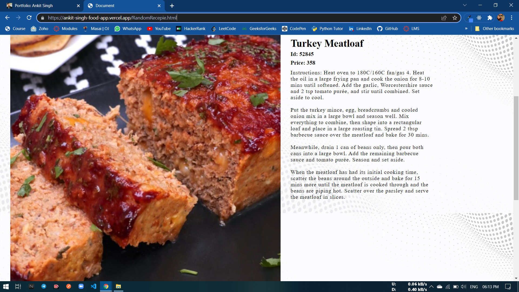The width and height of the screenshot is (519, 292).
Task: Open the React DevTools extension icon
Action: 479,18
